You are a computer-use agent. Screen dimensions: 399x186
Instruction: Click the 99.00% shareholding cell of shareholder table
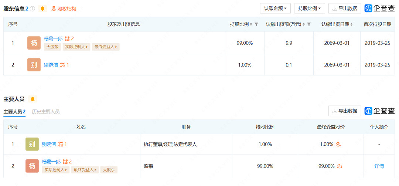(245, 43)
